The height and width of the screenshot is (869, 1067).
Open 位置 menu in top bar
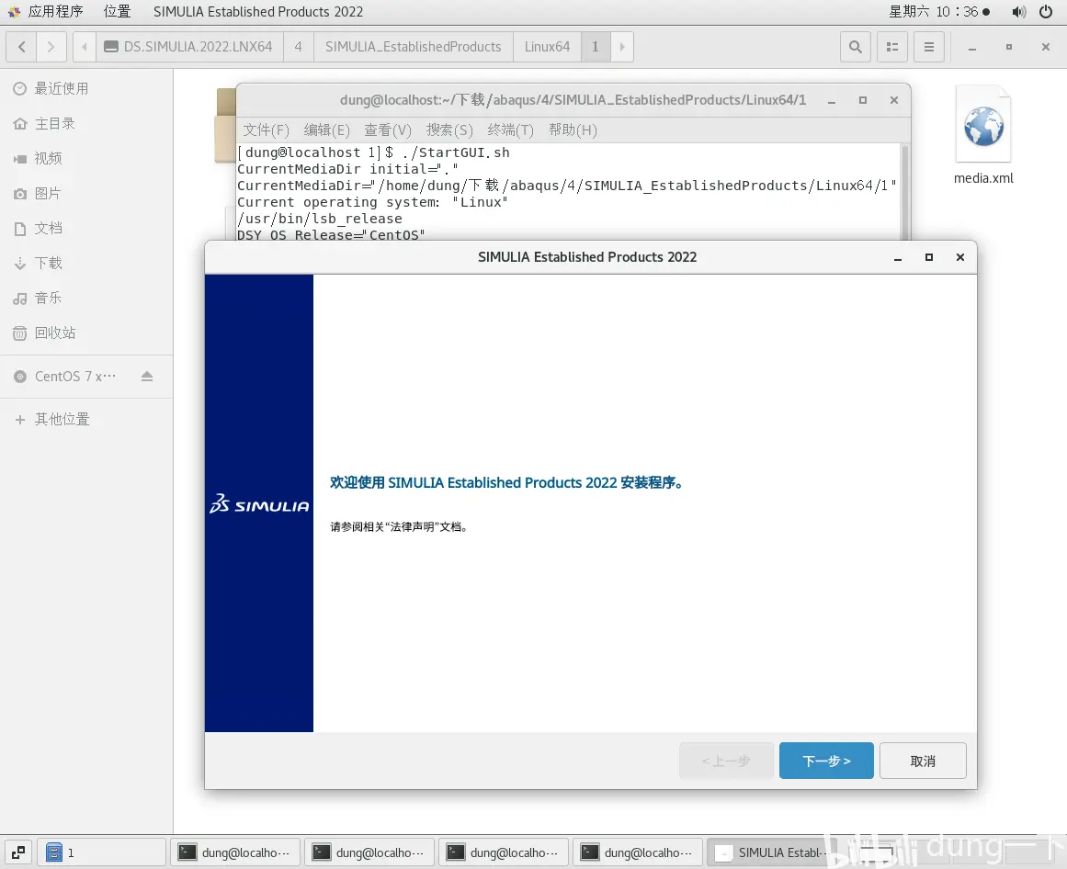coord(117,12)
